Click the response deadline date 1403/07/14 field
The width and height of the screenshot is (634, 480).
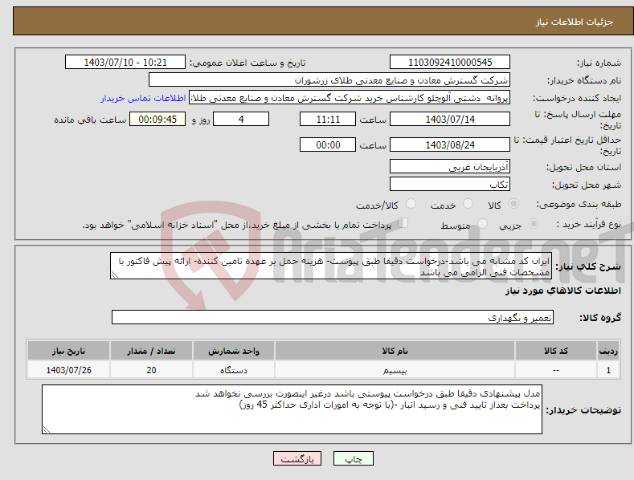450,119
